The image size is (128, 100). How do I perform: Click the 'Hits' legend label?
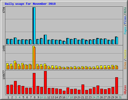125,10
